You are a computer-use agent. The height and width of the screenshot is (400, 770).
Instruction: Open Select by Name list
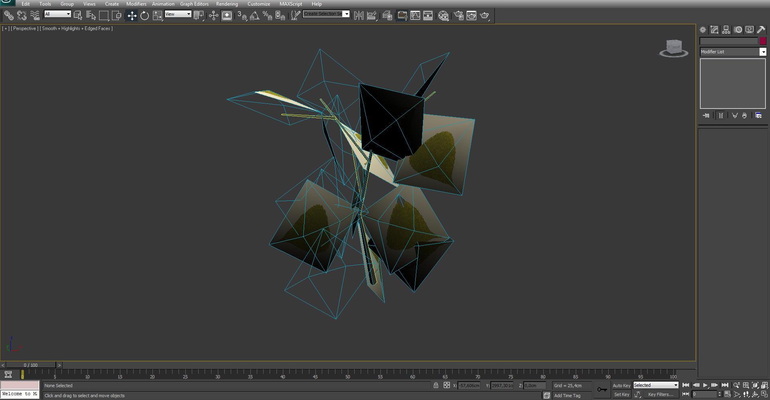click(x=91, y=16)
